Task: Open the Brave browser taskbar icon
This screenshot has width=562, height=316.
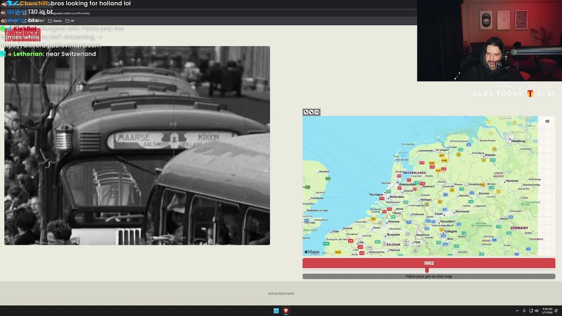Action: point(286,311)
